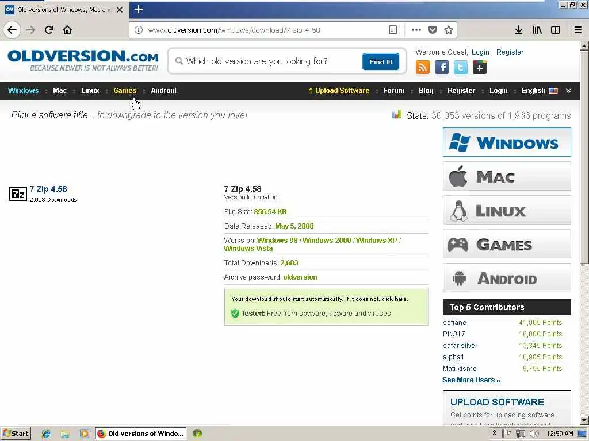Show hidden tray icons arrow

coord(494,433)
